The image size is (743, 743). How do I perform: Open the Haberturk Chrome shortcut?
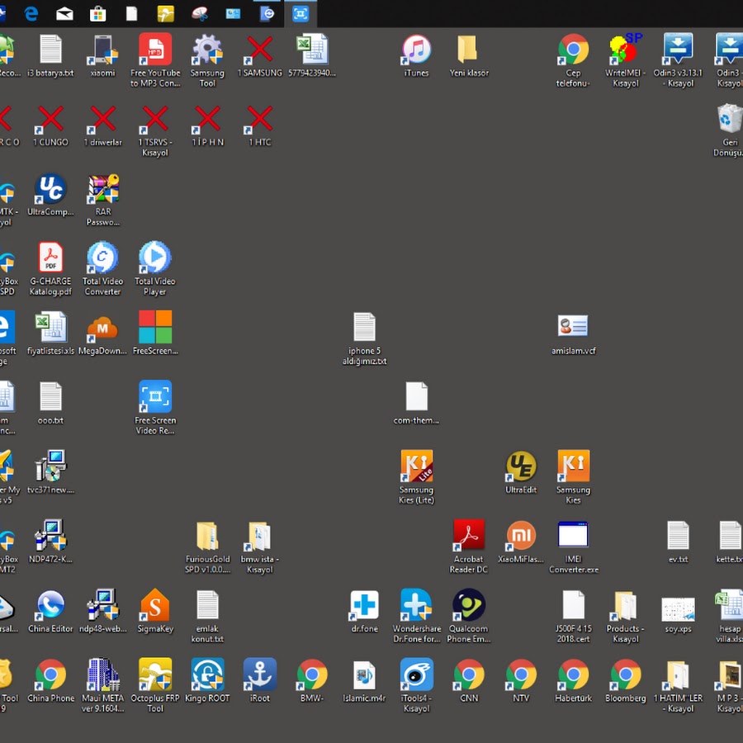click(x=573, y=675)
